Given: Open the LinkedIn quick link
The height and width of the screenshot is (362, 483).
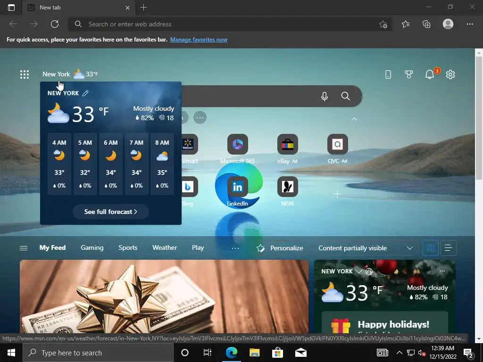Looking at the screenshot, I should click(238, 191).
